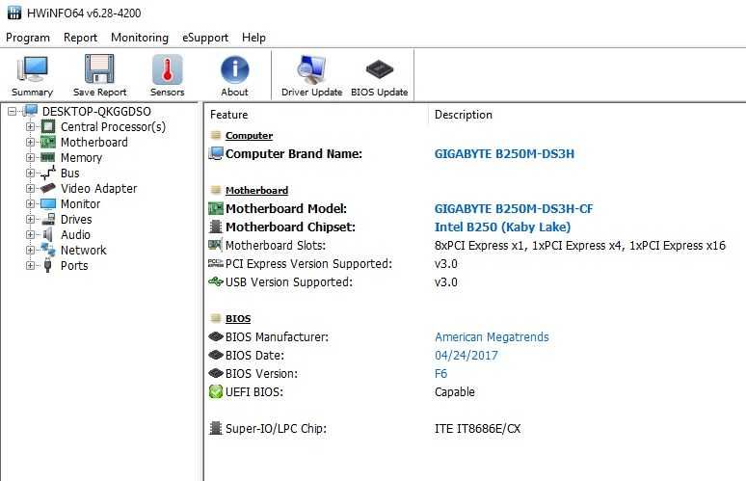This screenshot has height=481, width=746.
Task: Click the icon beside Computer Brand Name
Action: pos(216,153)
